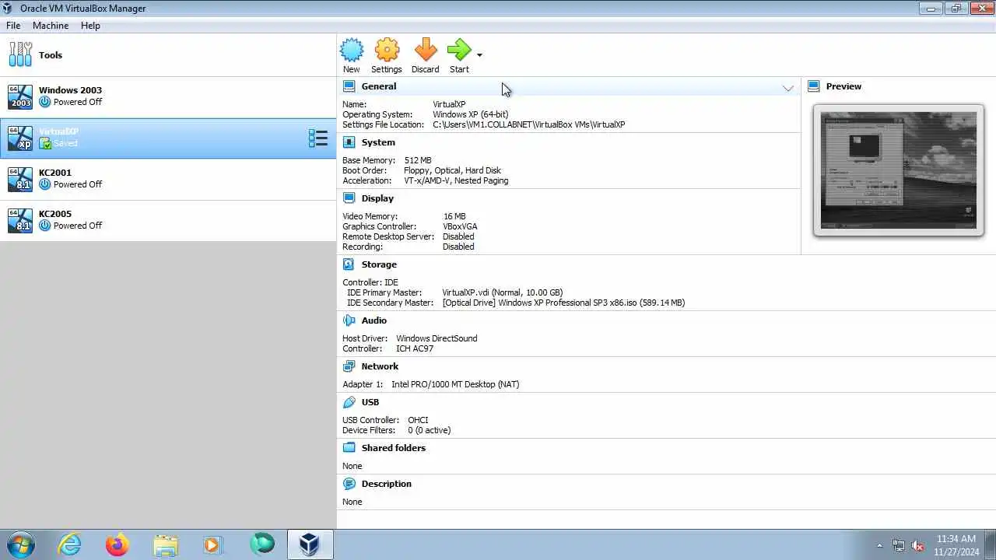Collapse the General section chevron
The image size is (996, 560).
point(788,88)
